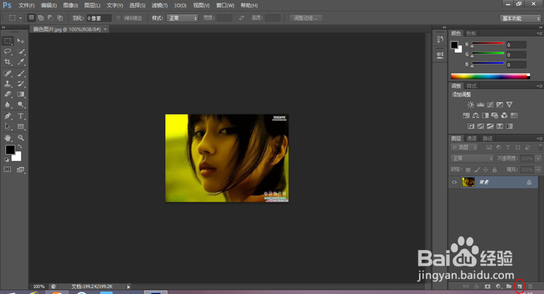Select the Path Selection tool
Screen dimensions: 544x294
pos(8,127)
